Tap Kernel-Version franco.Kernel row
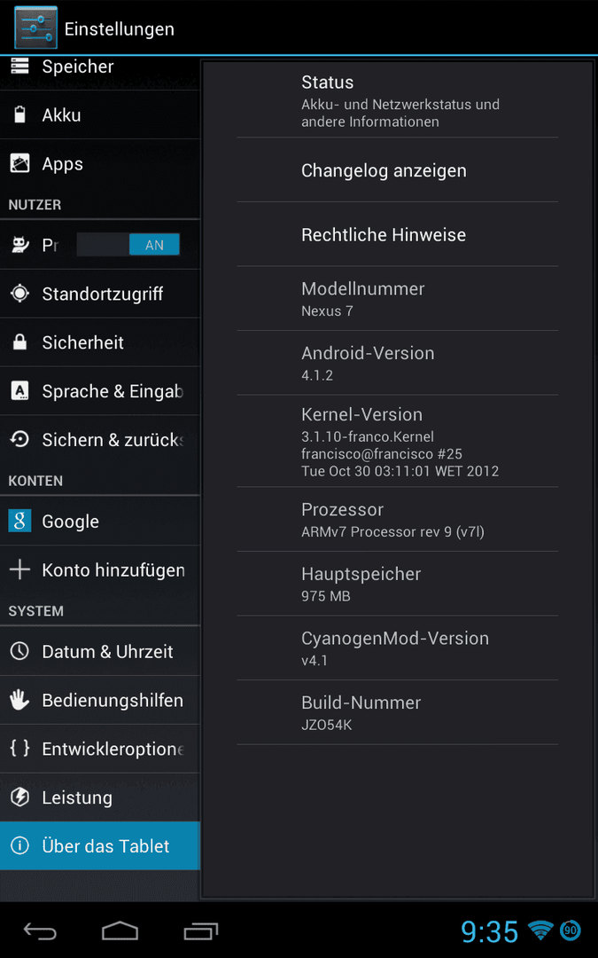This screenshot has height=958, width=598. click(x=397, y=441)
